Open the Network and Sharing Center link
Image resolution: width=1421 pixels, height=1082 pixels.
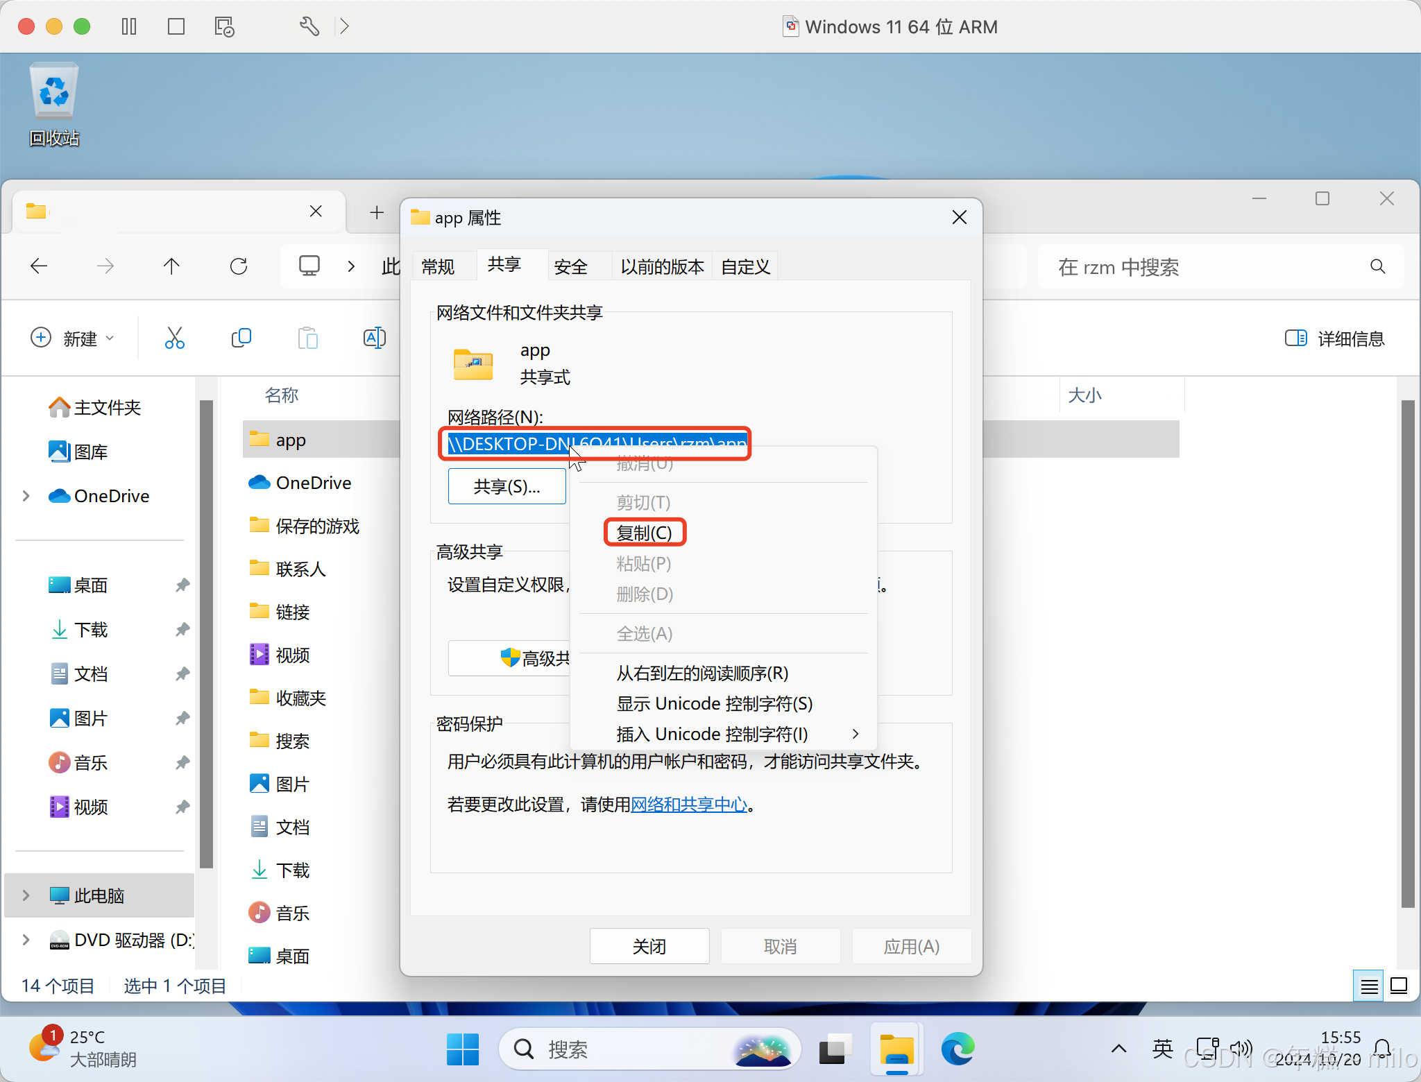(x=689, y=805)
